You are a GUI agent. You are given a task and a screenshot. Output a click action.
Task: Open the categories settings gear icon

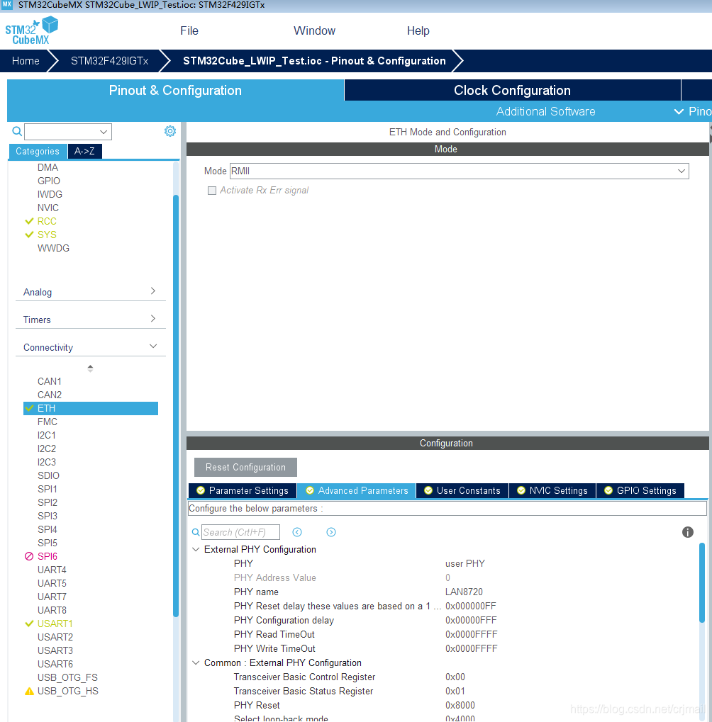170,131
